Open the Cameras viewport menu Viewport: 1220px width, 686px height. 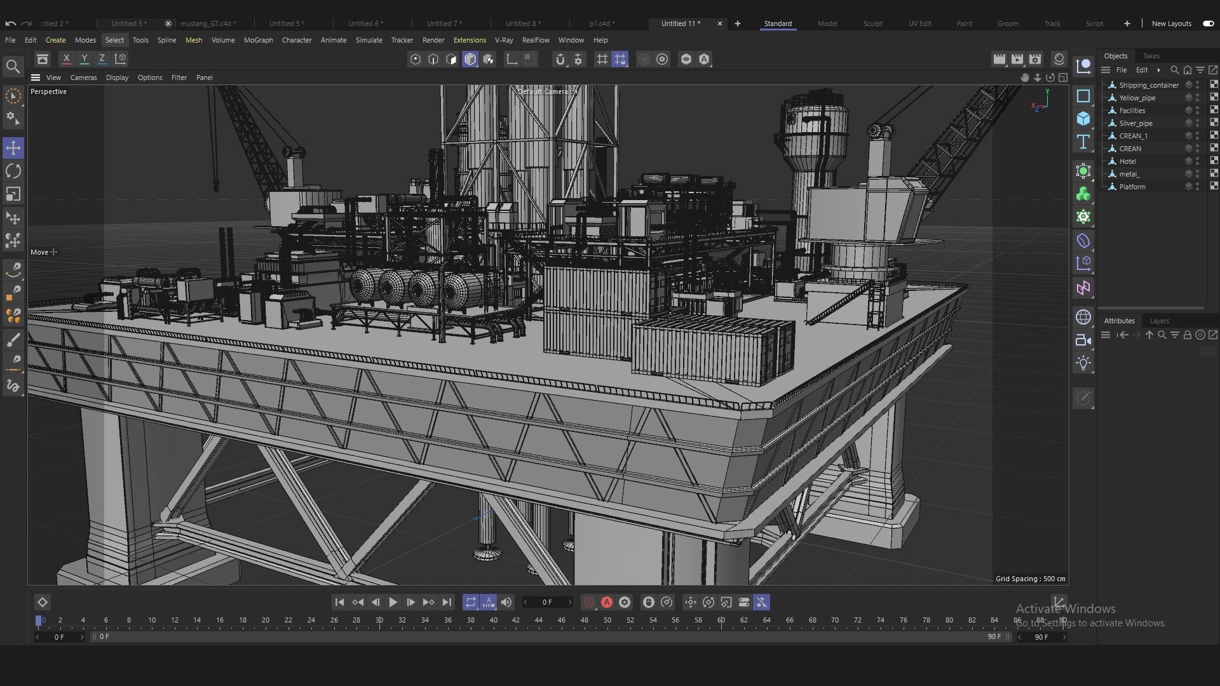(83, 77)
